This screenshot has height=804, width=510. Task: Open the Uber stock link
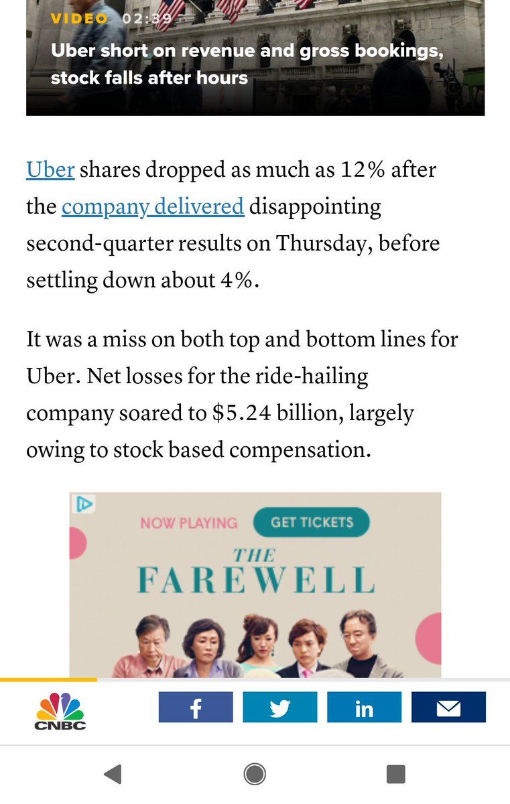point(50,170)
